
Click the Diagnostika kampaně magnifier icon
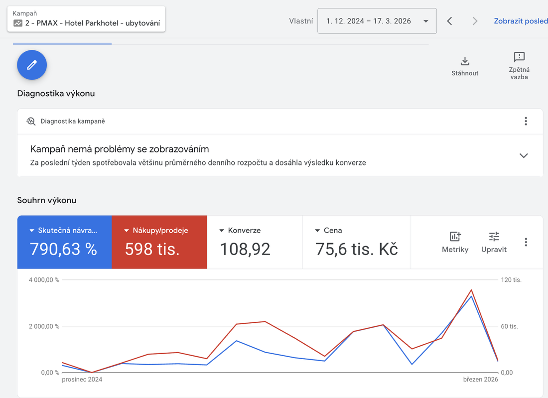(31, 121)
